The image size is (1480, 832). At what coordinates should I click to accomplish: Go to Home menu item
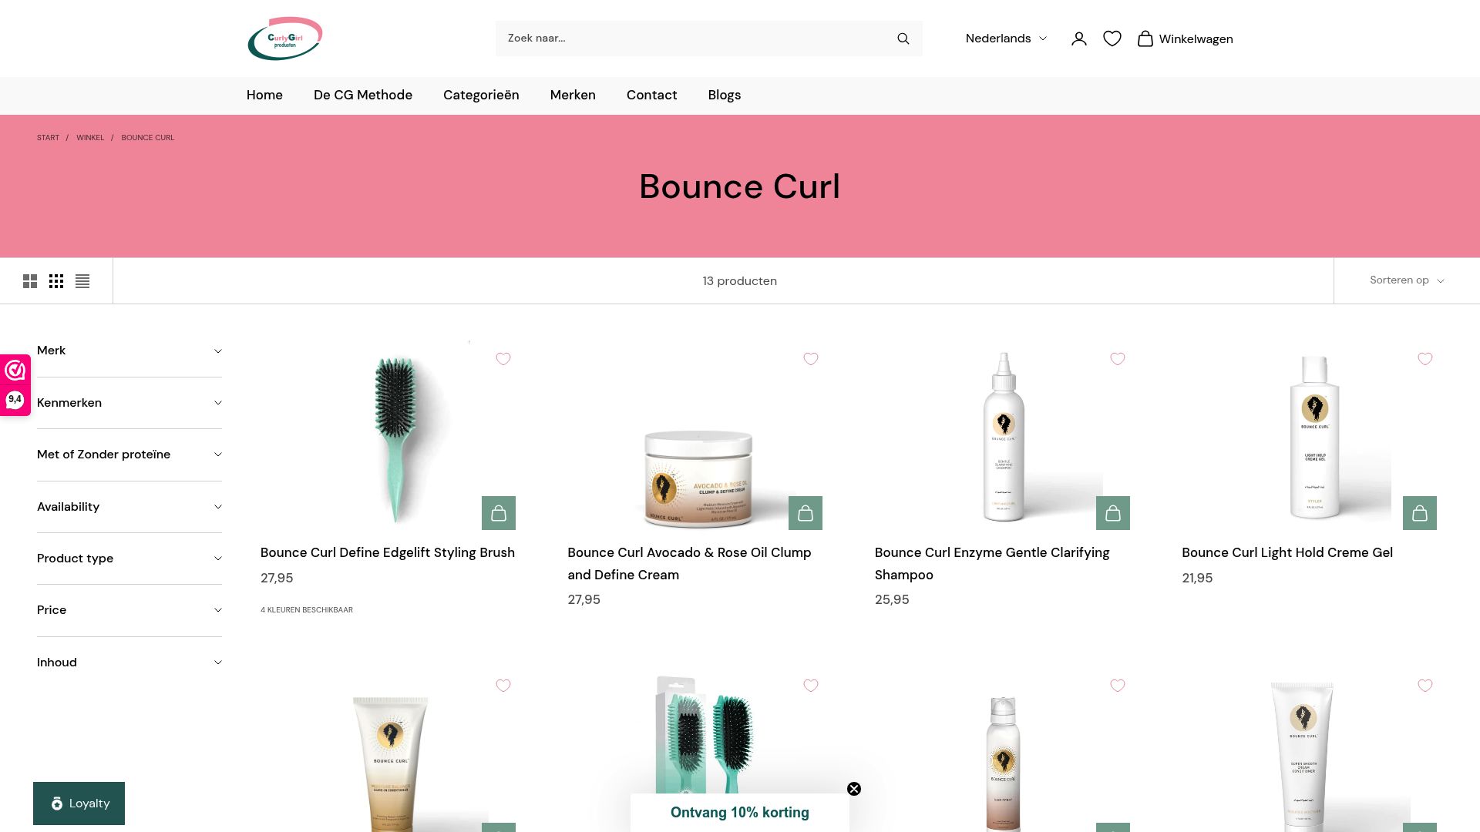264,95
